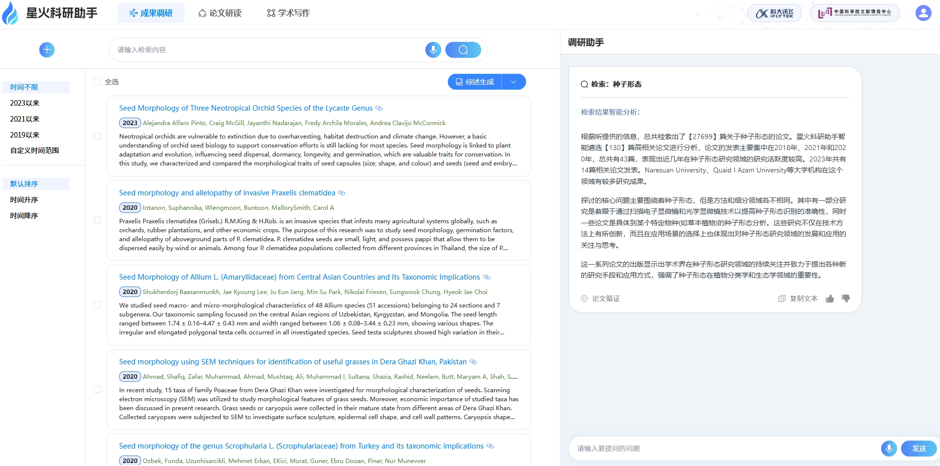The height and width of the screenshot is (466, 940).
Task: Expand dropdown arrow next to 综述生成
Action: (x=514, y=82)
